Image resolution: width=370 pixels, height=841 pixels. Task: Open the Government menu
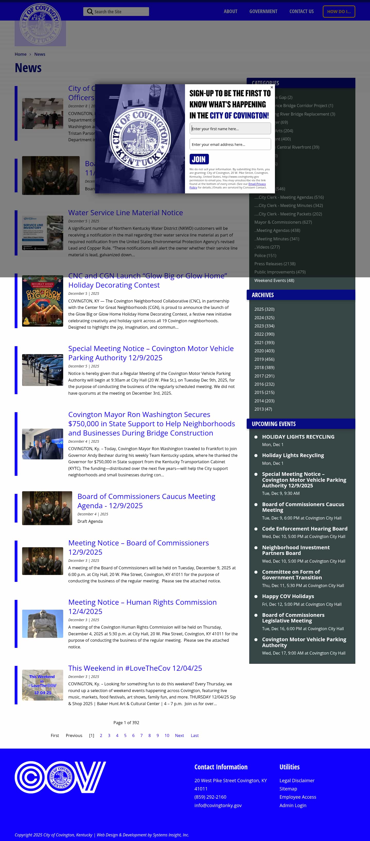tap(263, 11)
